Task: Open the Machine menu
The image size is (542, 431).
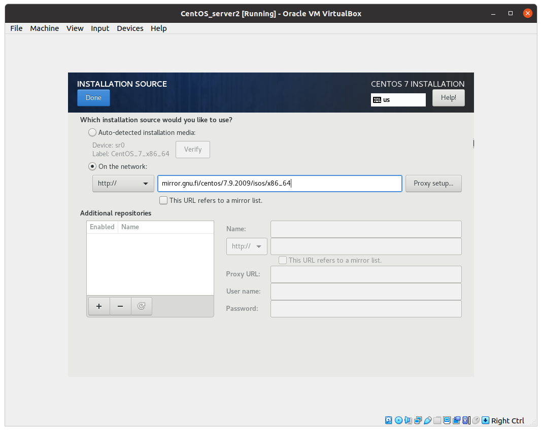Action: click(x=44, y=28)
